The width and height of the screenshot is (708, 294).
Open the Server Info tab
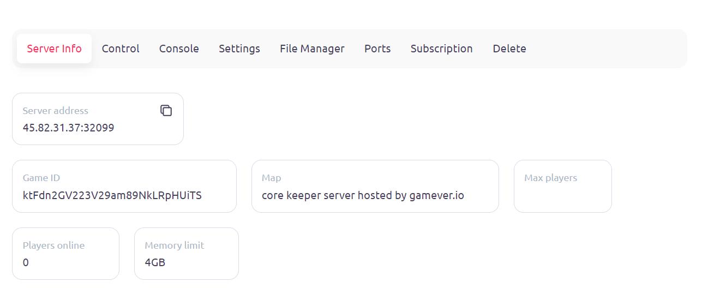tap(54, 49)
